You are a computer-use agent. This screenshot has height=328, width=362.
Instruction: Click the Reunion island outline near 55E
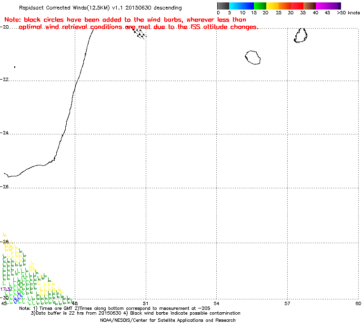[252, 57]
